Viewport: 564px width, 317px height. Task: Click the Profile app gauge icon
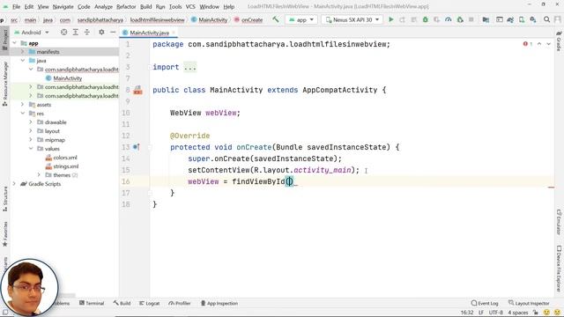tap(449, 19)
